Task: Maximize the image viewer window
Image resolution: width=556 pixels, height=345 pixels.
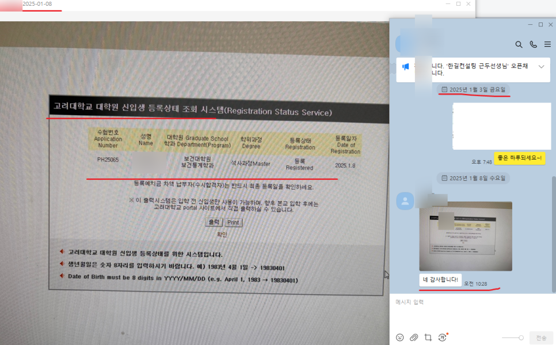Action: click(459, 4)
